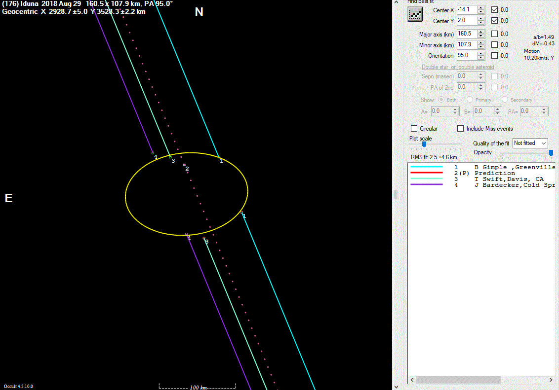
Task: Click the Plot scale slider handle
Action: [x=424, y=144]
